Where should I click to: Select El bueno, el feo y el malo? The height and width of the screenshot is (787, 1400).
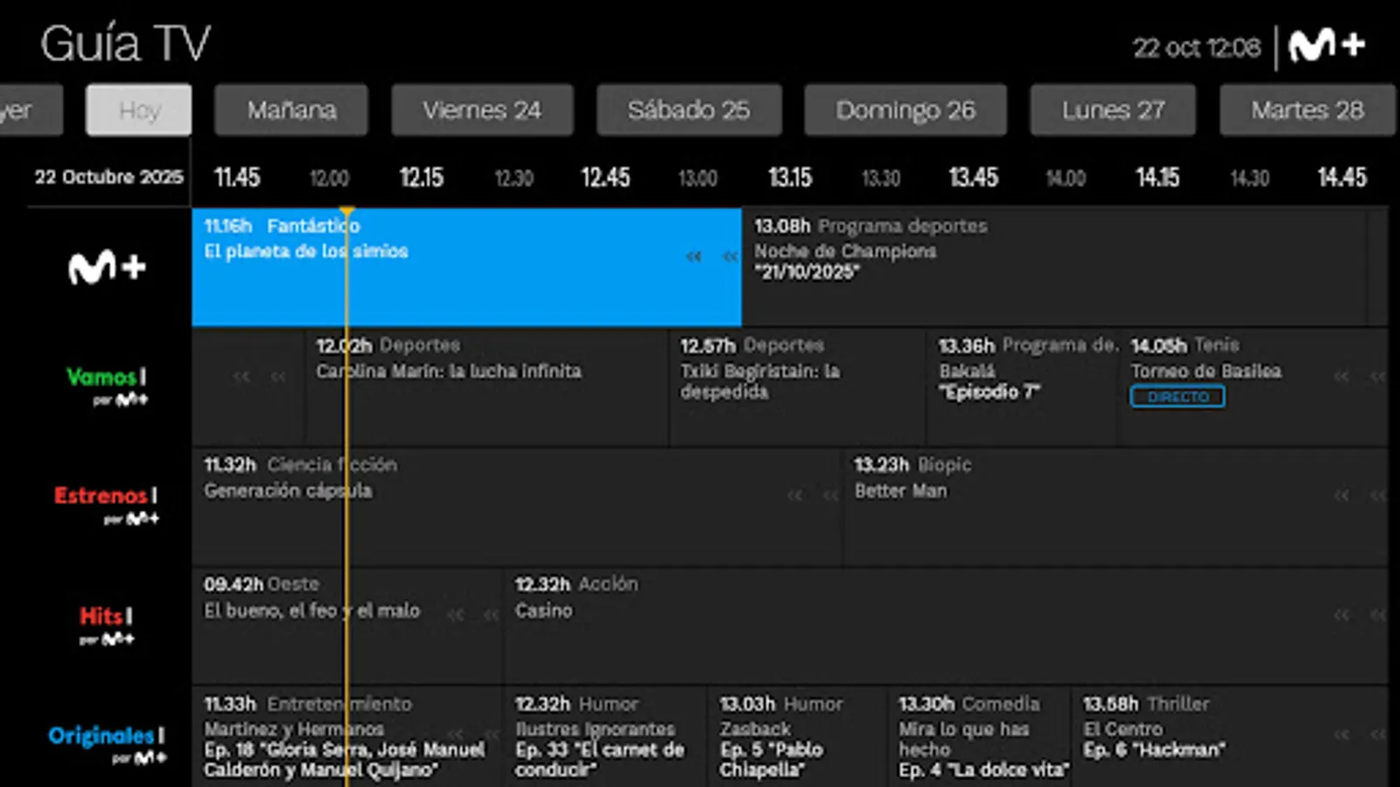(x=346, y=626)
